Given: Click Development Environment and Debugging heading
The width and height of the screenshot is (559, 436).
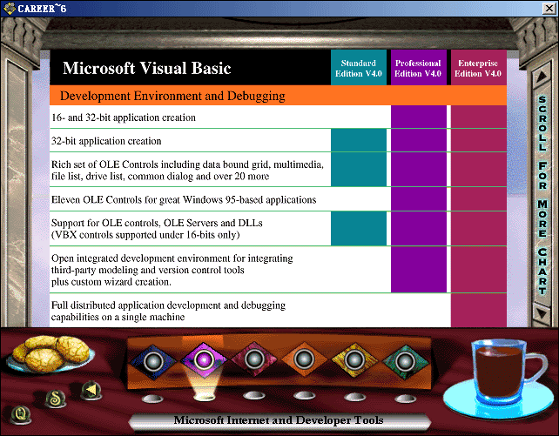Looking at the screenshot, I should [x=172, y=96].
